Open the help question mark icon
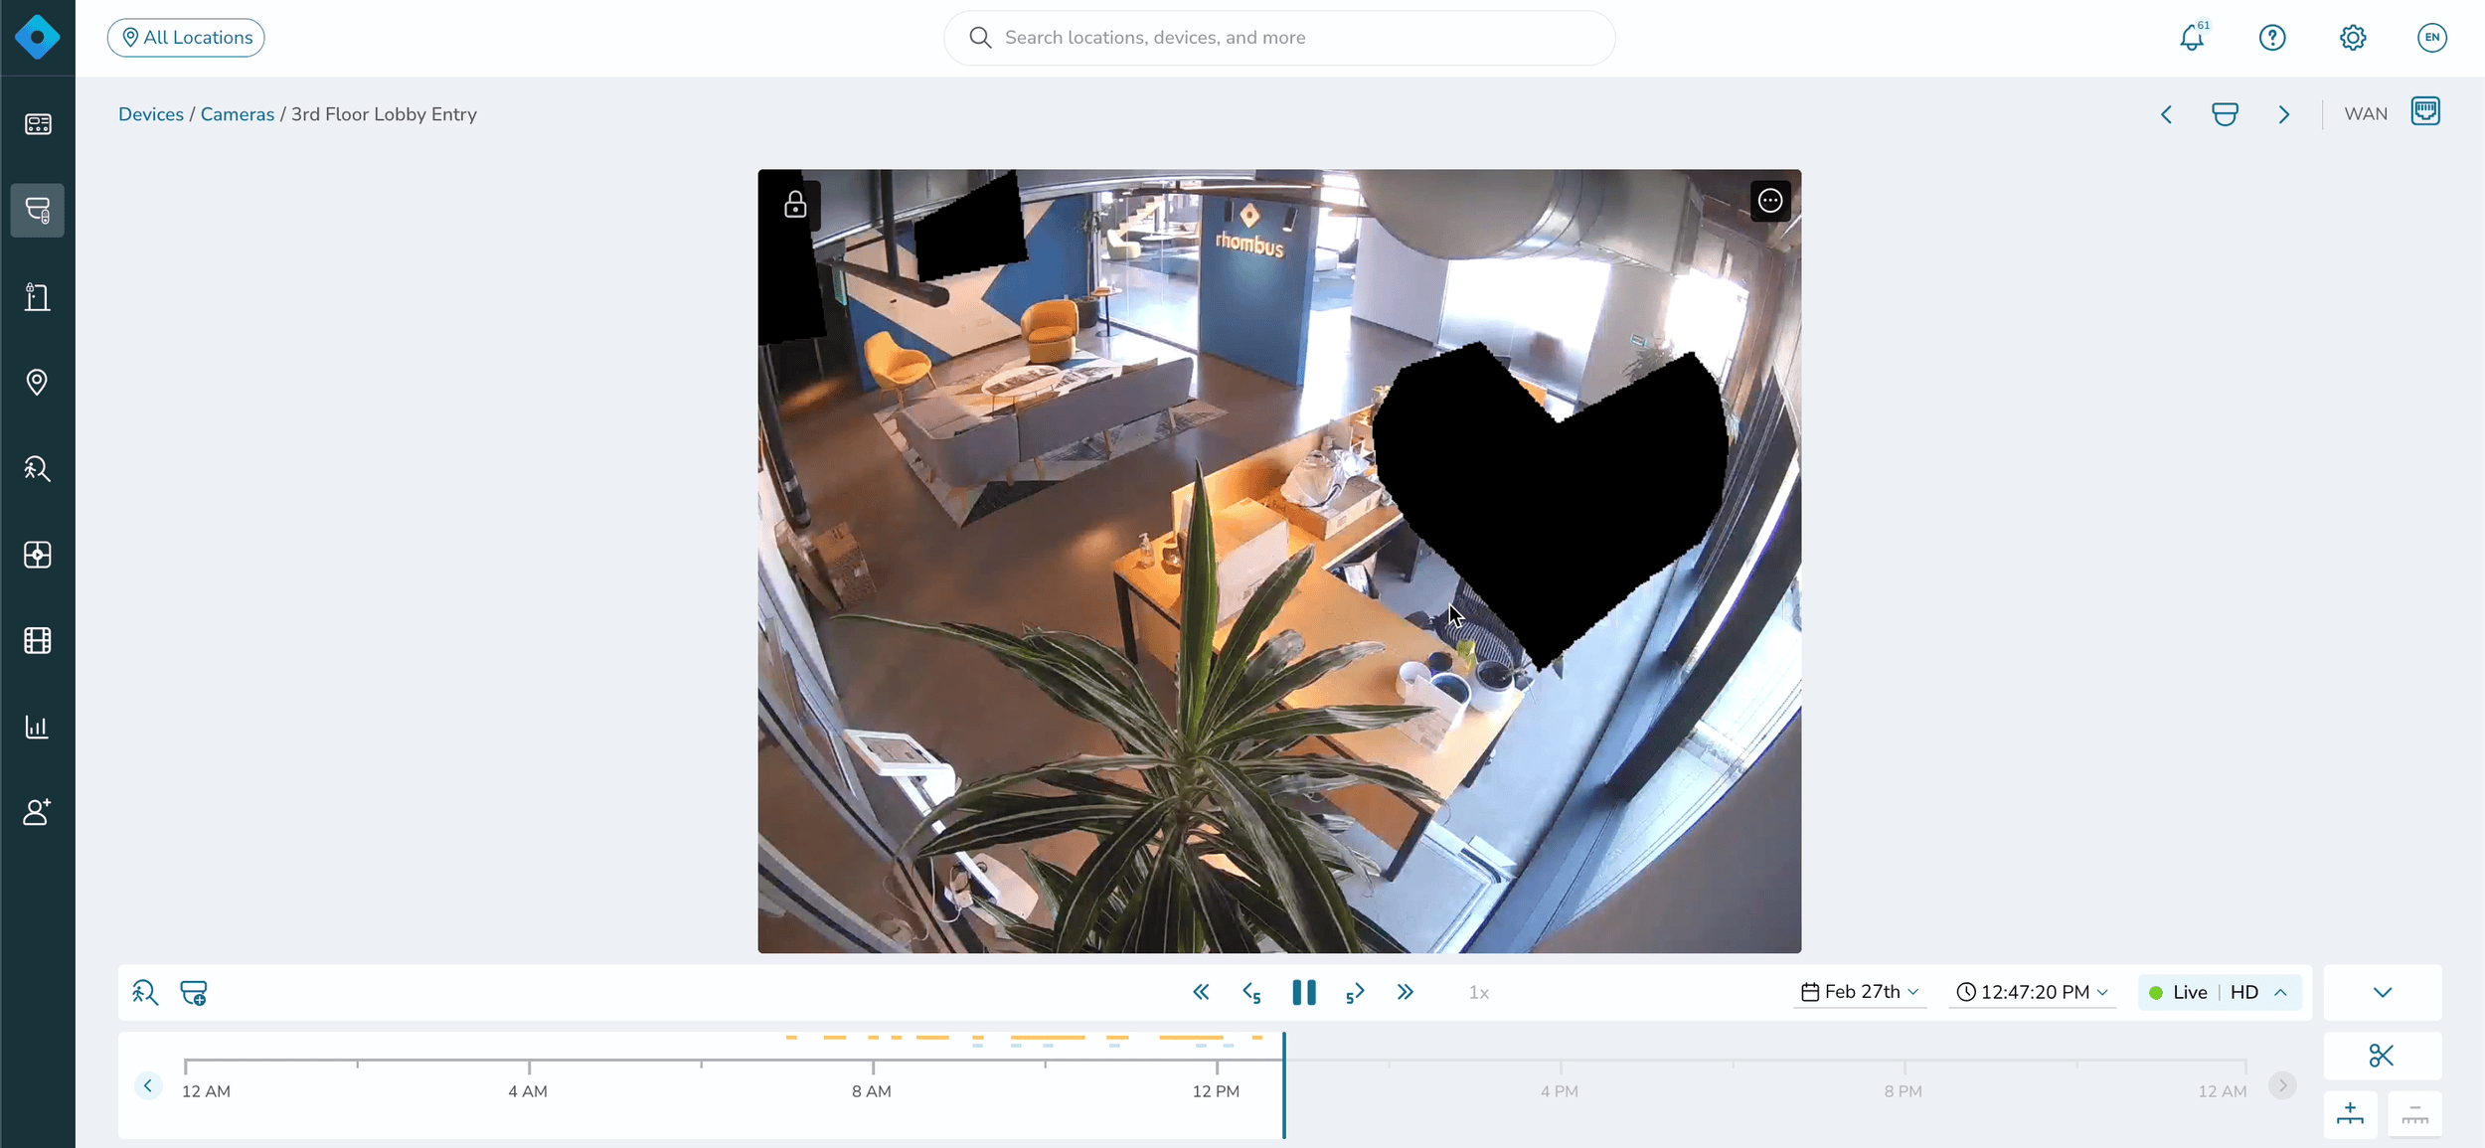This screenshot has width=2485, height=1148. 2272,38
